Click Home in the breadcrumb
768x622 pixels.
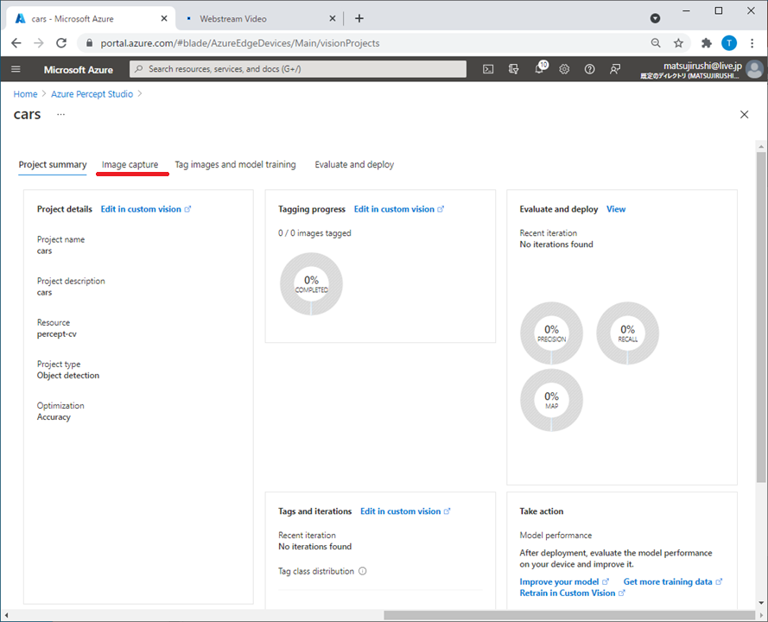point(25,94)
